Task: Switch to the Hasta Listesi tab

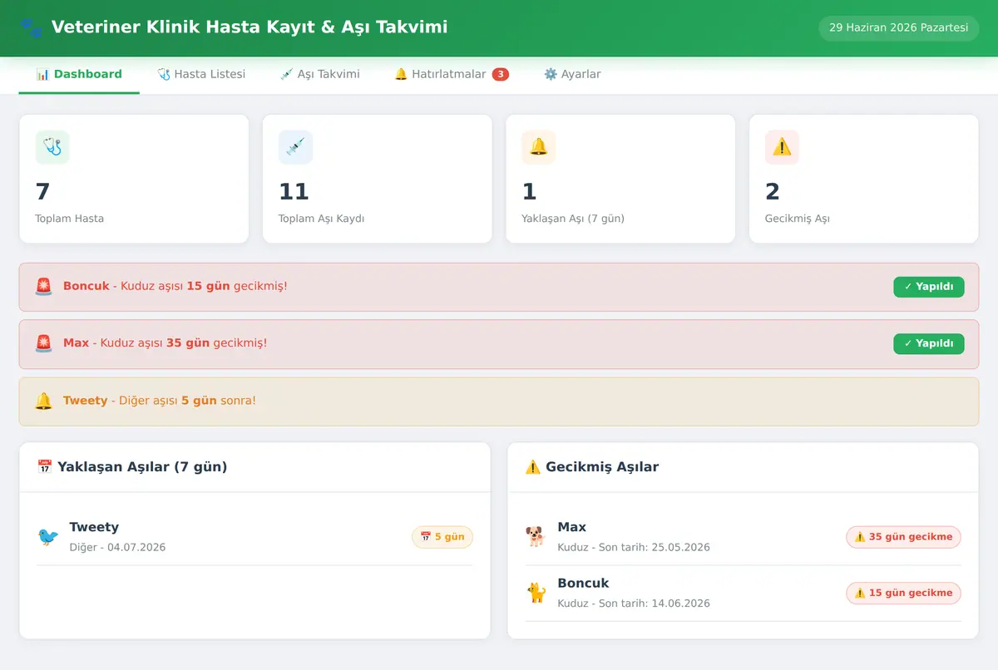Action: (x=201, y=75)
